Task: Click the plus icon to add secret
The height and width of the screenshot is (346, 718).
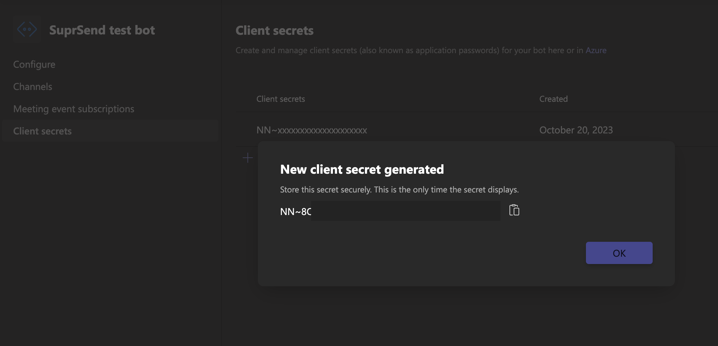Action: [247, 158]
